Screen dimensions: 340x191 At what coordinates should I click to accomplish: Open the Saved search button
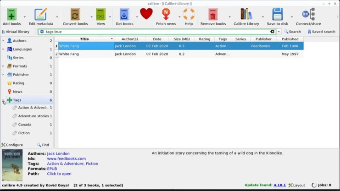coord(321,32)
